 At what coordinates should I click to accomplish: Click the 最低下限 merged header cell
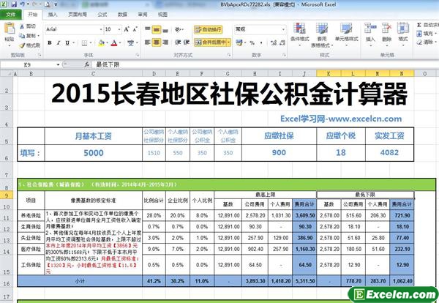point(365,195)
